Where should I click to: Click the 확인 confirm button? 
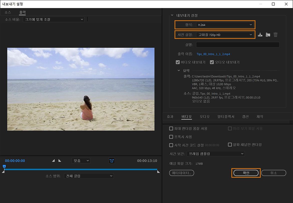[x=246, y=173]
